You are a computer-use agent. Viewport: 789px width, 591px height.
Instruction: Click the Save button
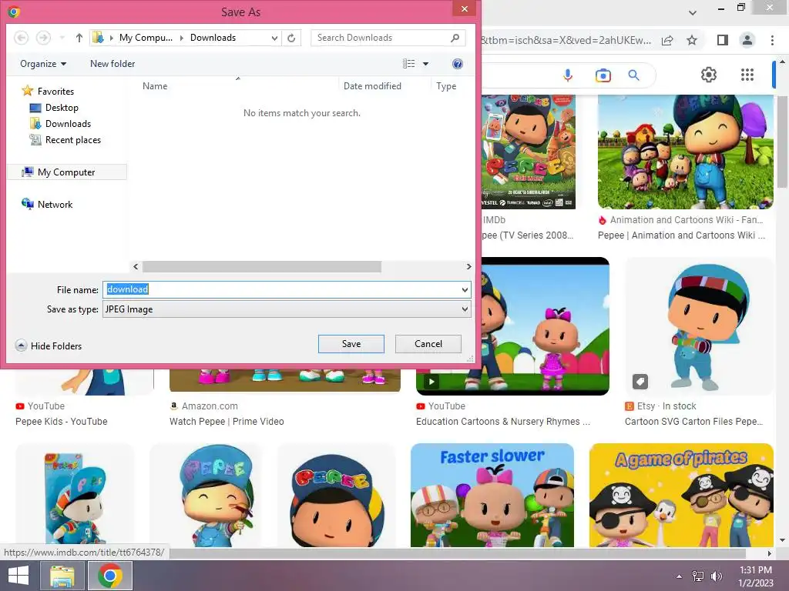point(351,344)
